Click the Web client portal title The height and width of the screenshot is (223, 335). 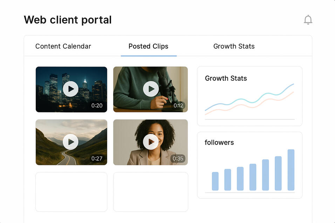coord(68,20)
